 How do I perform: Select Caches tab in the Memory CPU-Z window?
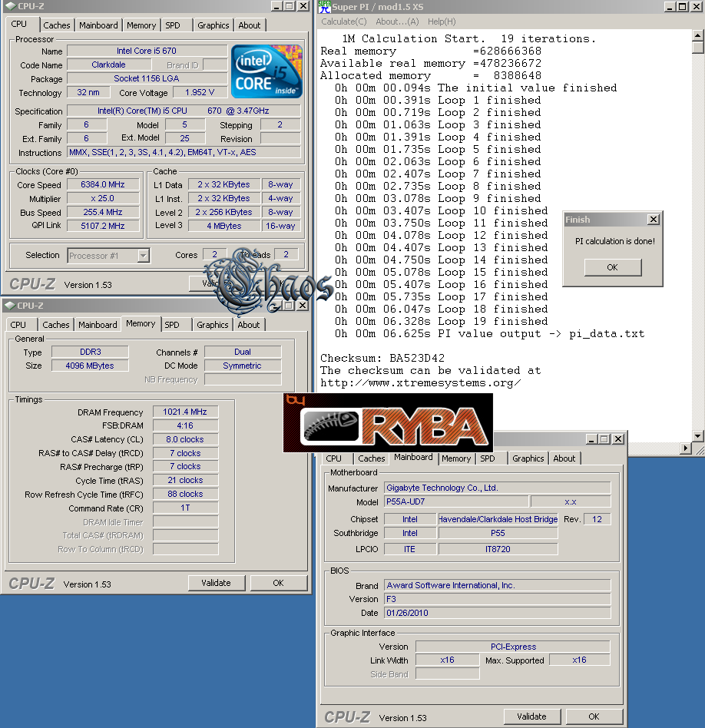coord(56,325)
